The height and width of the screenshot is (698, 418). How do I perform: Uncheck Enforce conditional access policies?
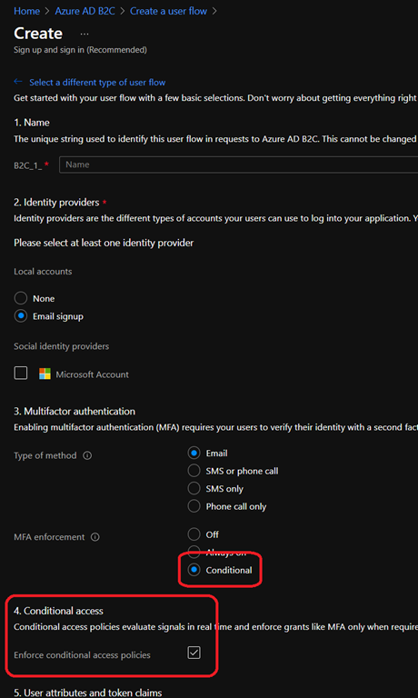194,653
